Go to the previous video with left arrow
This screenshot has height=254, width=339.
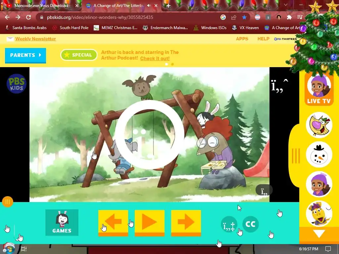point(113,223)
